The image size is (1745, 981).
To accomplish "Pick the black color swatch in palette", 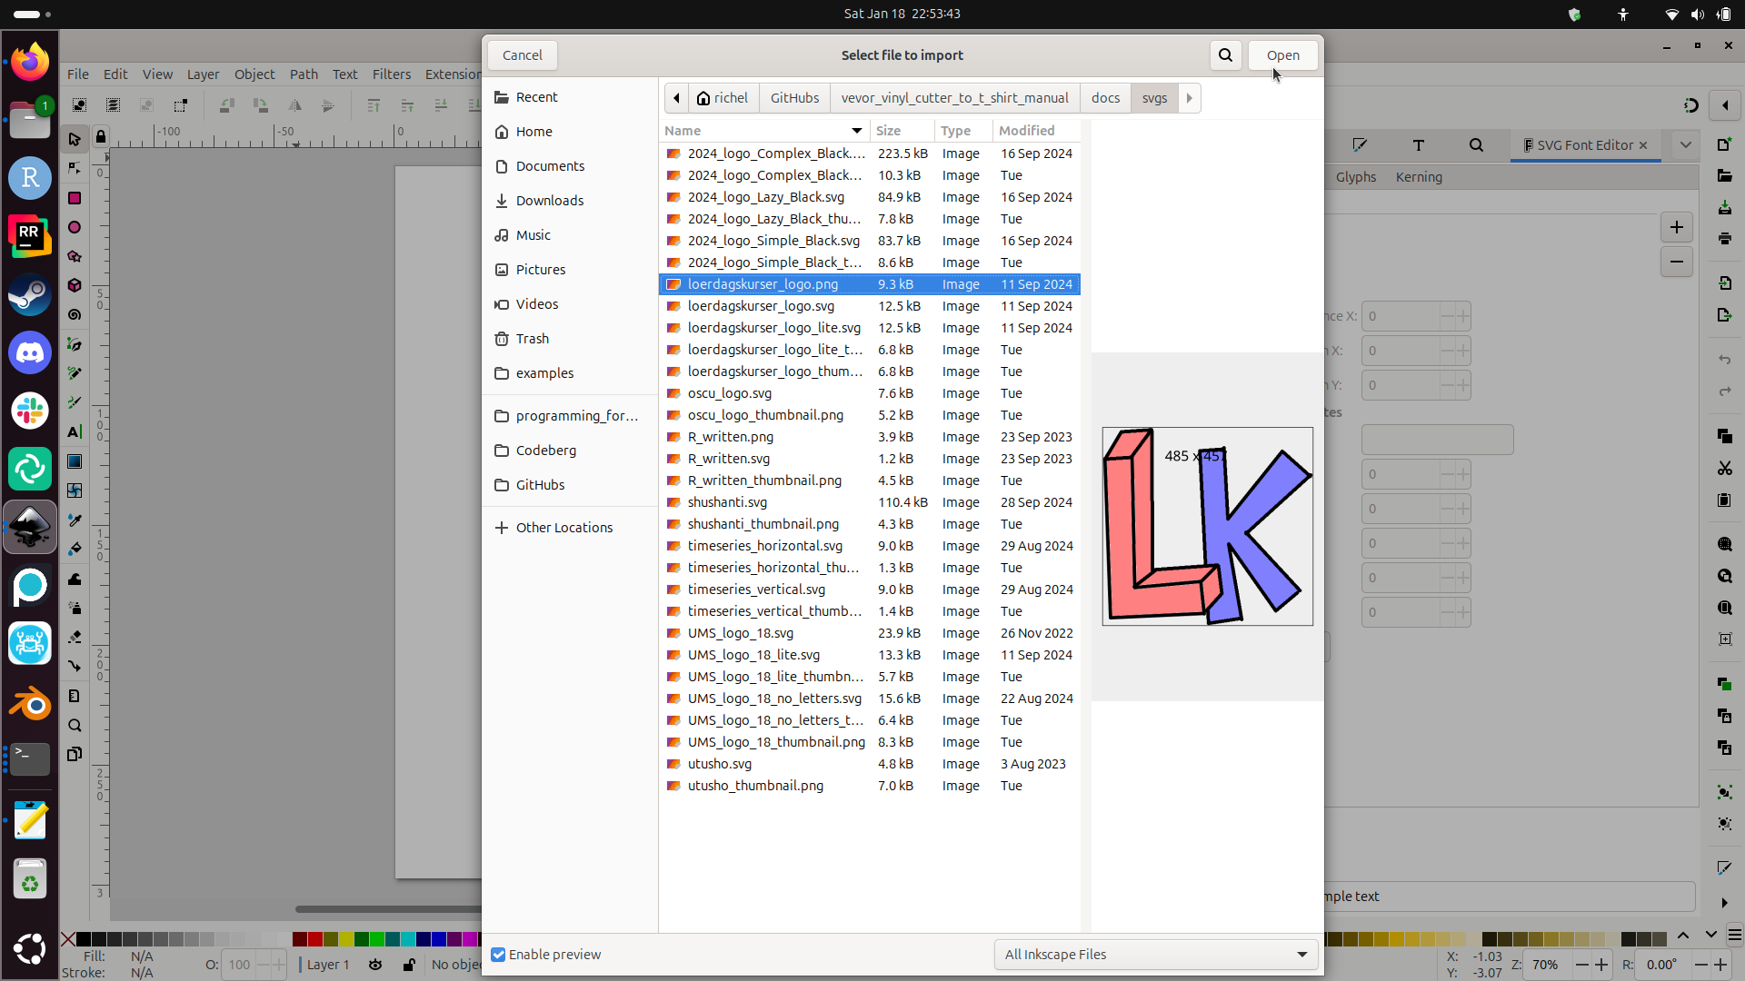I will [x=84, y=939].
